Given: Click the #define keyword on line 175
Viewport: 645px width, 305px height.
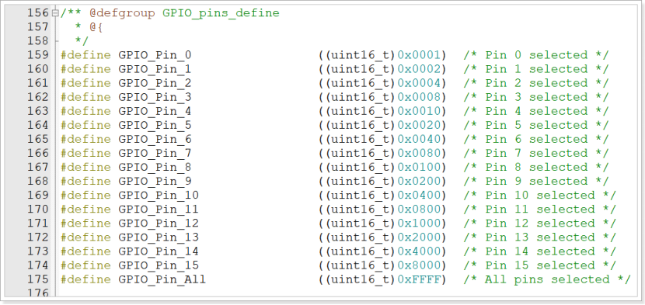Looking at the screenshot, I should (x=86, y=279).
